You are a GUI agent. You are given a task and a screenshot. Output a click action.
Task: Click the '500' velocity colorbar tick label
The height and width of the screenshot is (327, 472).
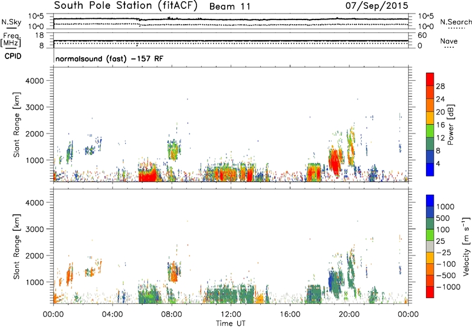443,218
